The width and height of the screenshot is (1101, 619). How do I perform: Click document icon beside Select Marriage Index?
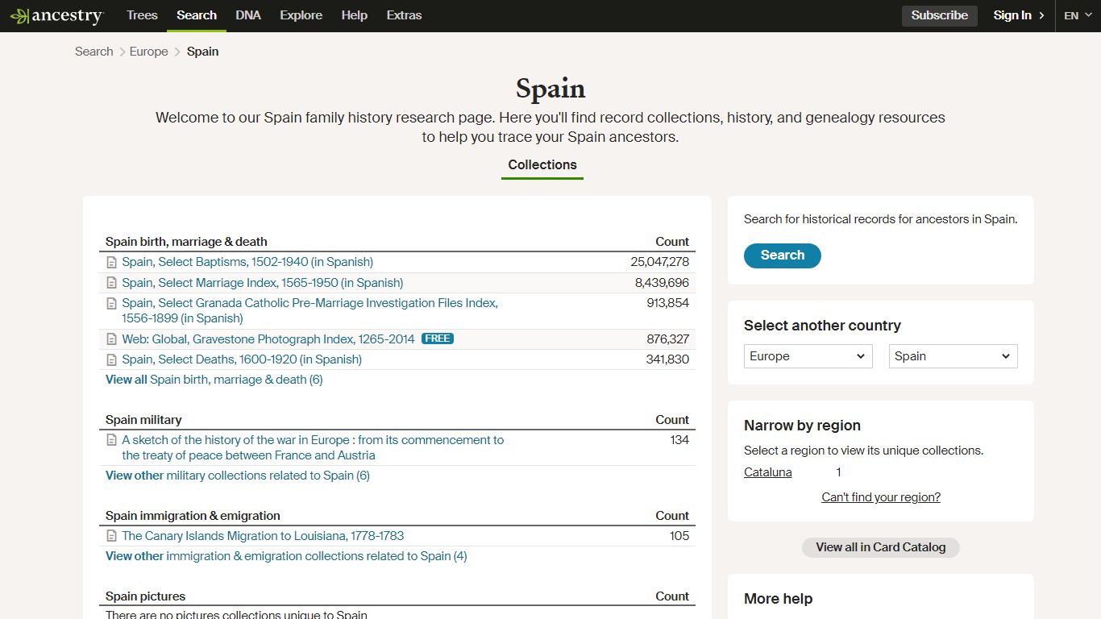pyautogui.click(x=112, y=283)
